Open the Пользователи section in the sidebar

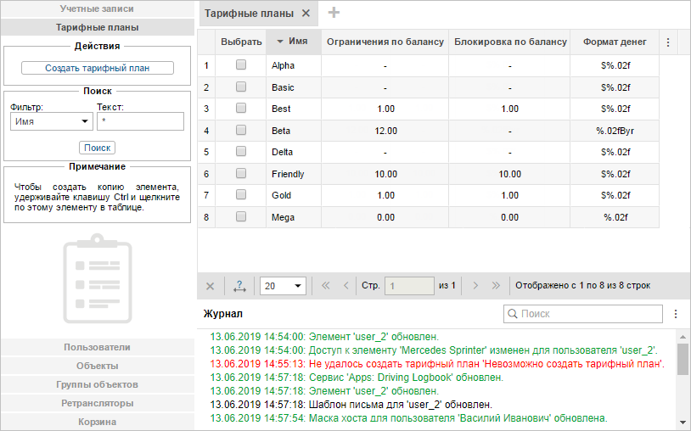tap(97, 347)
